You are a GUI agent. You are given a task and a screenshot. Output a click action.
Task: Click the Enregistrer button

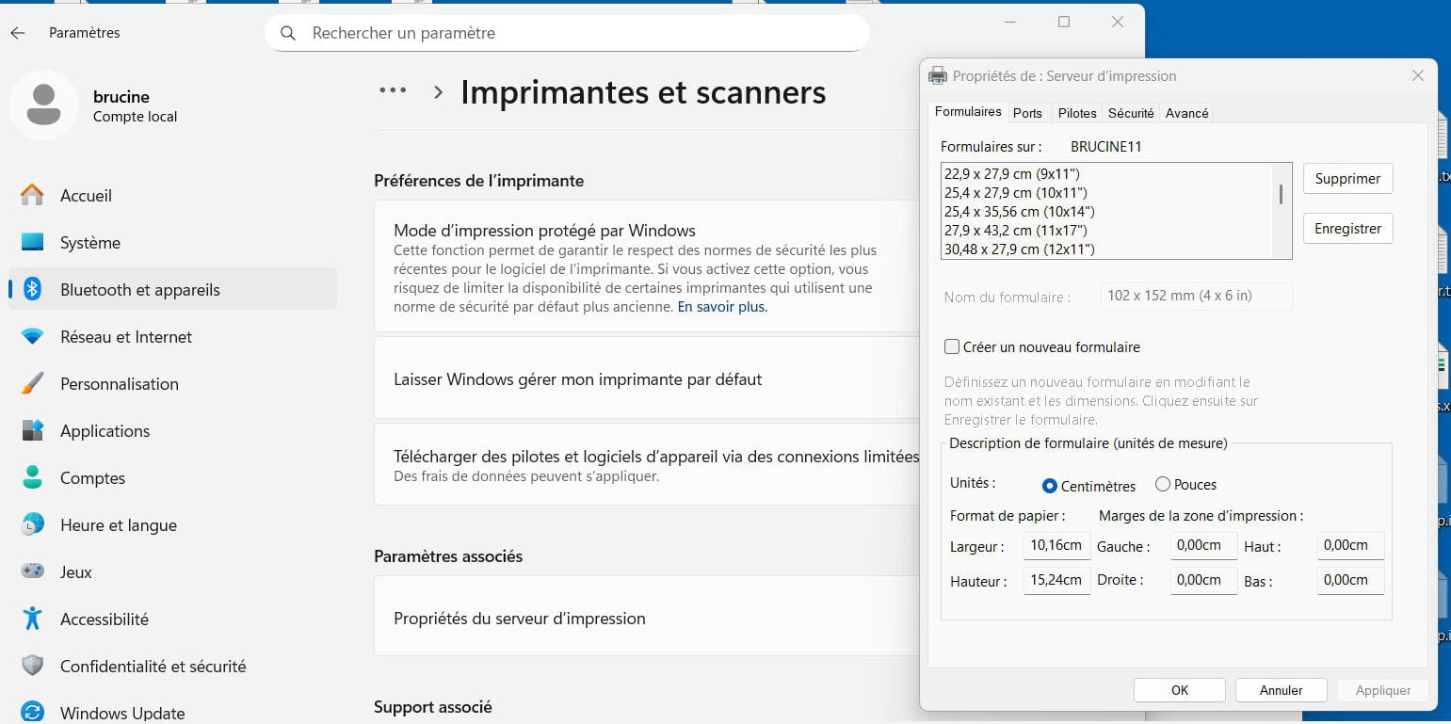coord(1347,229)
